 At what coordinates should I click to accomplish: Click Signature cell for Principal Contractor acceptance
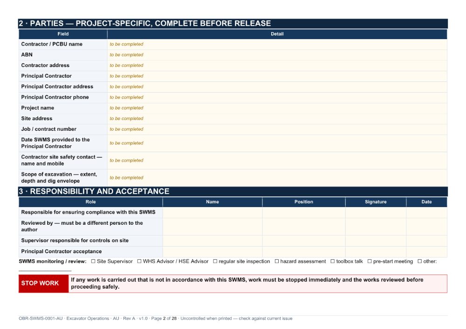click(x=376, y=252)
